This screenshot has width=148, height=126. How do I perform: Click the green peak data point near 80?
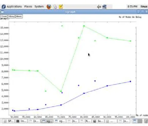click(x=84, y=26)
